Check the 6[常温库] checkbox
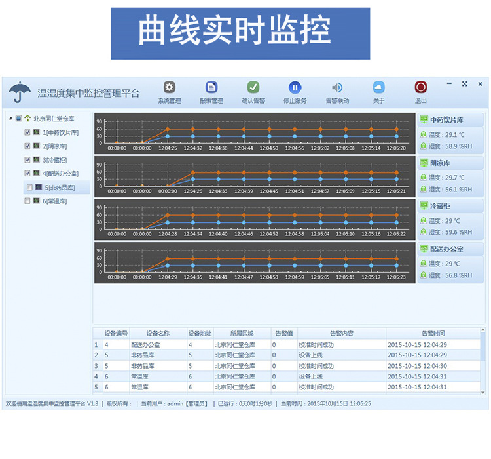 click(x=27, y=201)
